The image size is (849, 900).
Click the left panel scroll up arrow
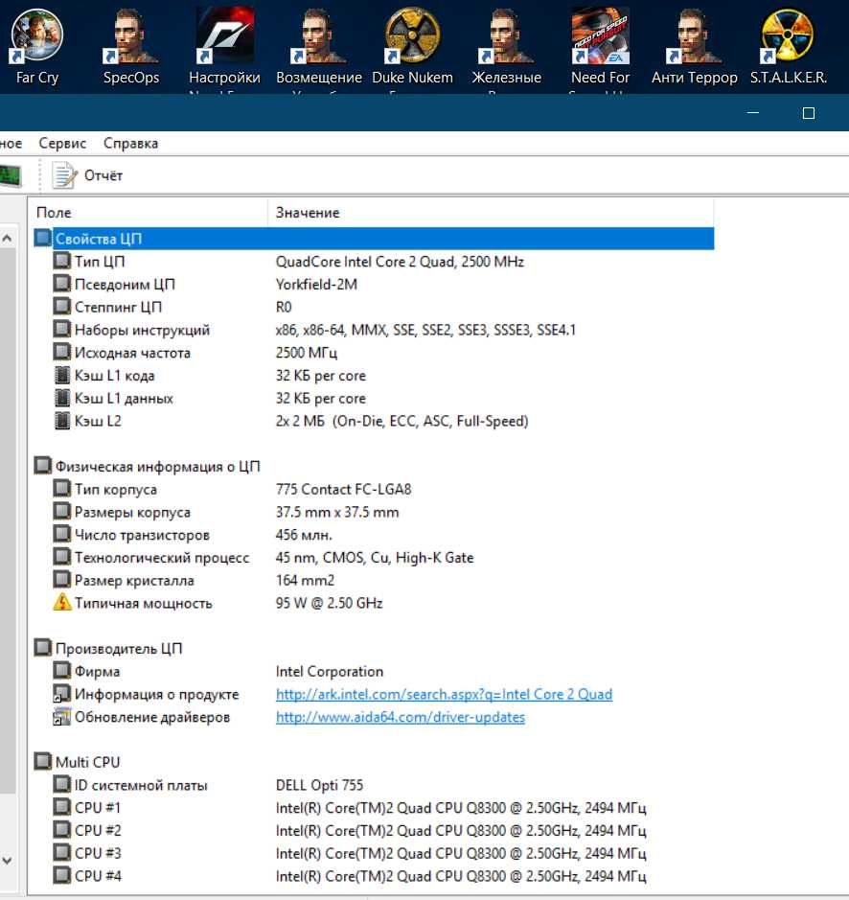7,238
